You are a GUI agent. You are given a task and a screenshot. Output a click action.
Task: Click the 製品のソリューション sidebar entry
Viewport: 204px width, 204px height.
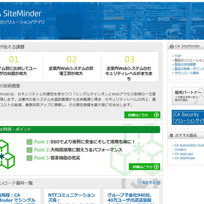point(189,60)
